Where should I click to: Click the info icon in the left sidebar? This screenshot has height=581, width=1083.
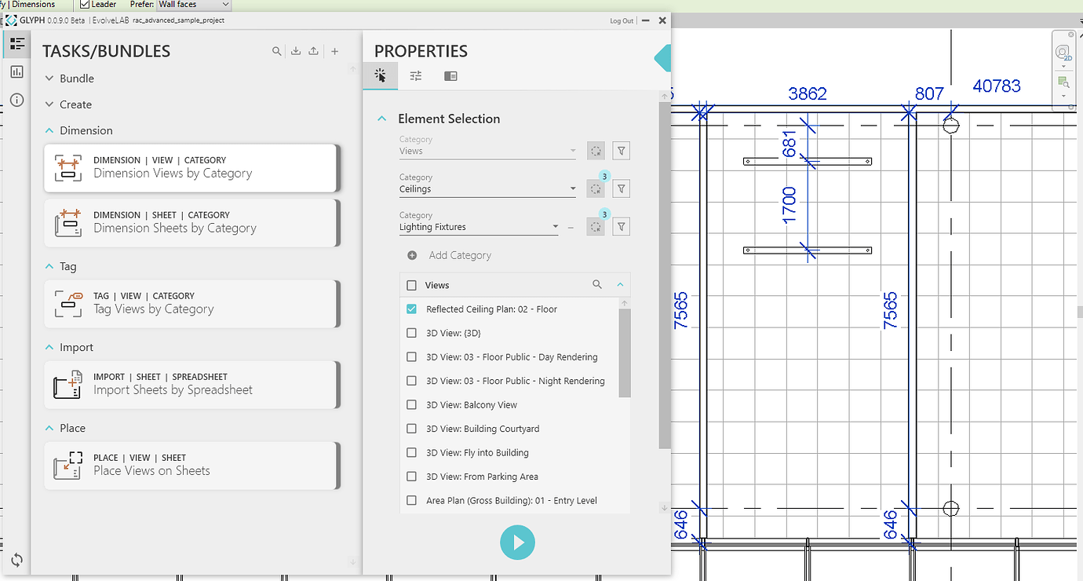pos(16,100)
